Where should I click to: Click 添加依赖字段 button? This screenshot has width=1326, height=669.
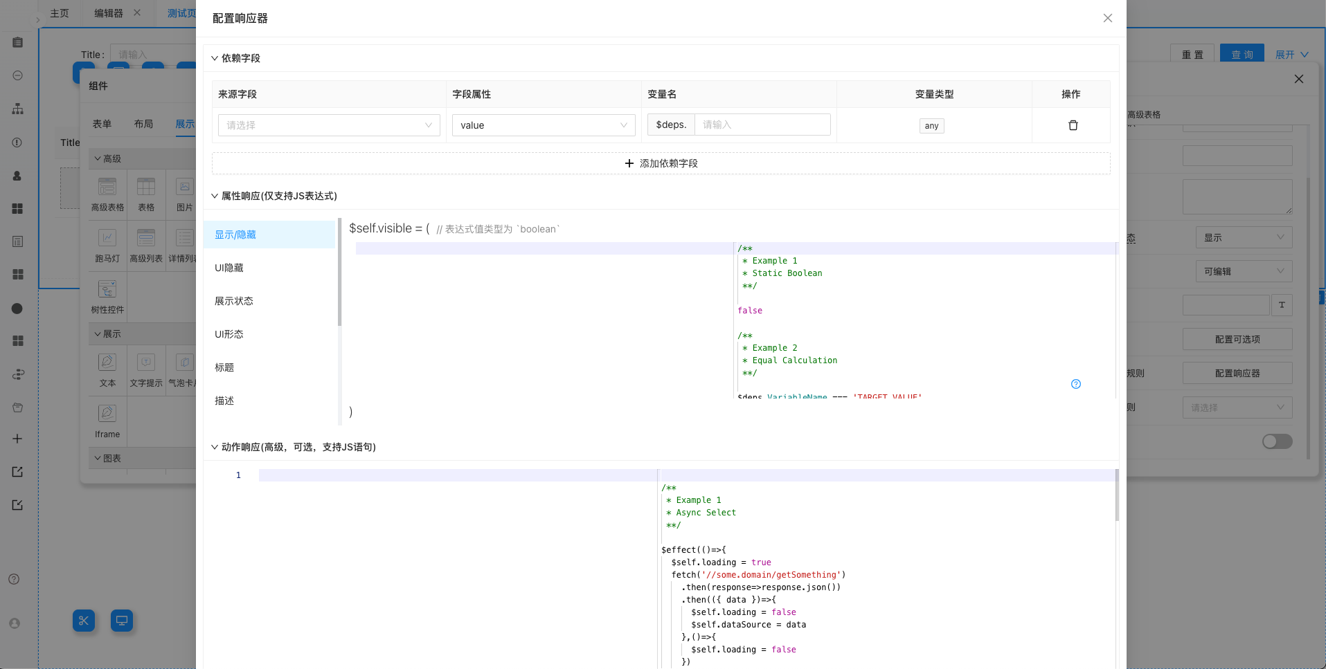point(661,163)
